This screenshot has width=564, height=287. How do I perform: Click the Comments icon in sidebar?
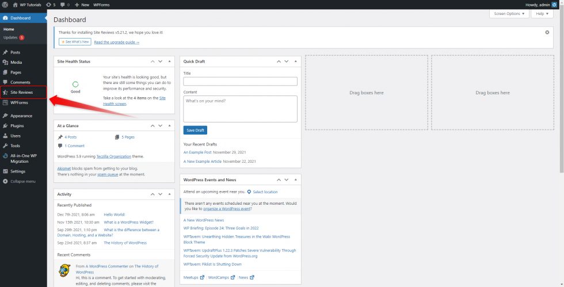(x=5, y=82)
